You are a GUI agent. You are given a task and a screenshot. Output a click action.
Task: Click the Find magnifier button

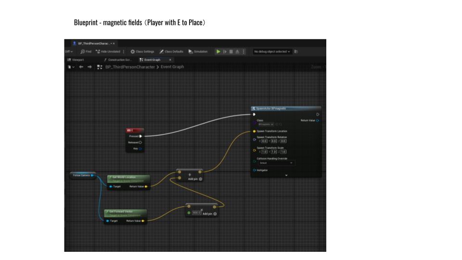[x=86, y=52]
